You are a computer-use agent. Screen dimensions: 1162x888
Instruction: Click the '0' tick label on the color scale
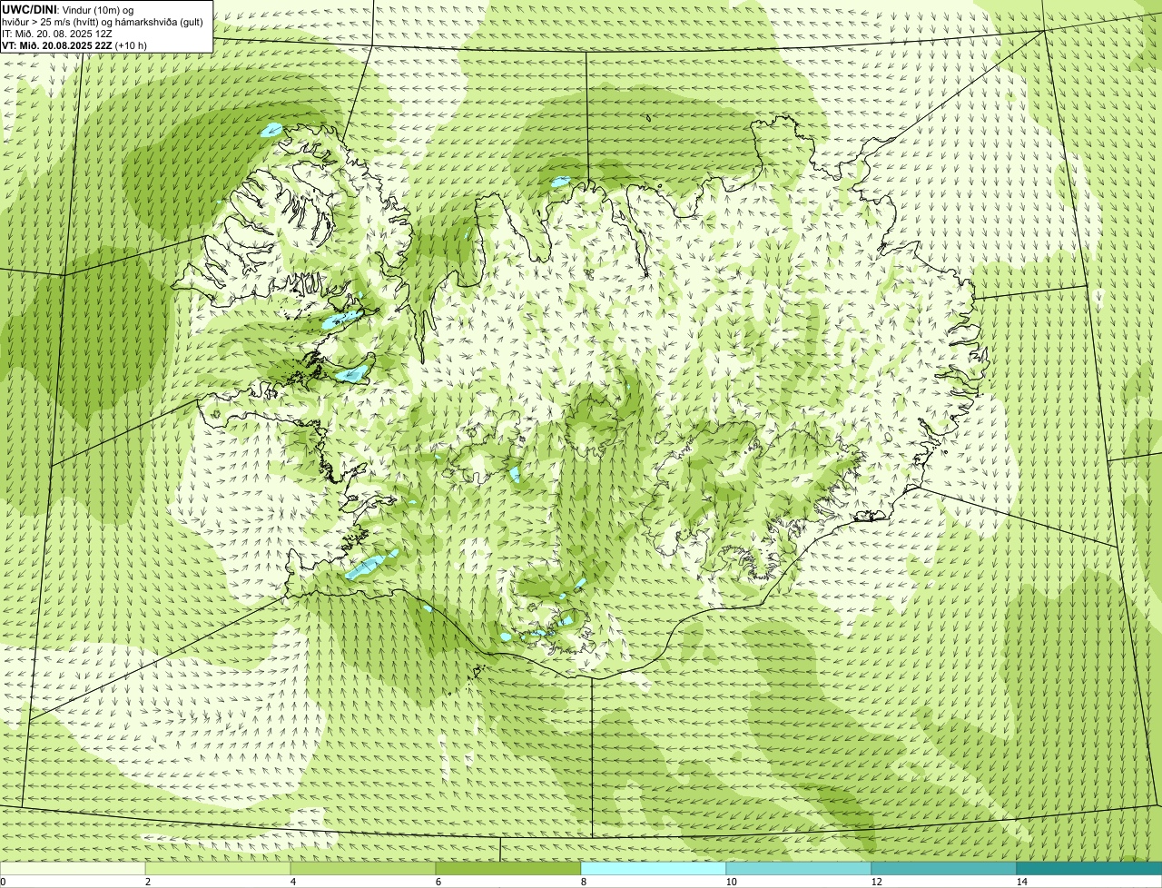[x=4, y=882]
